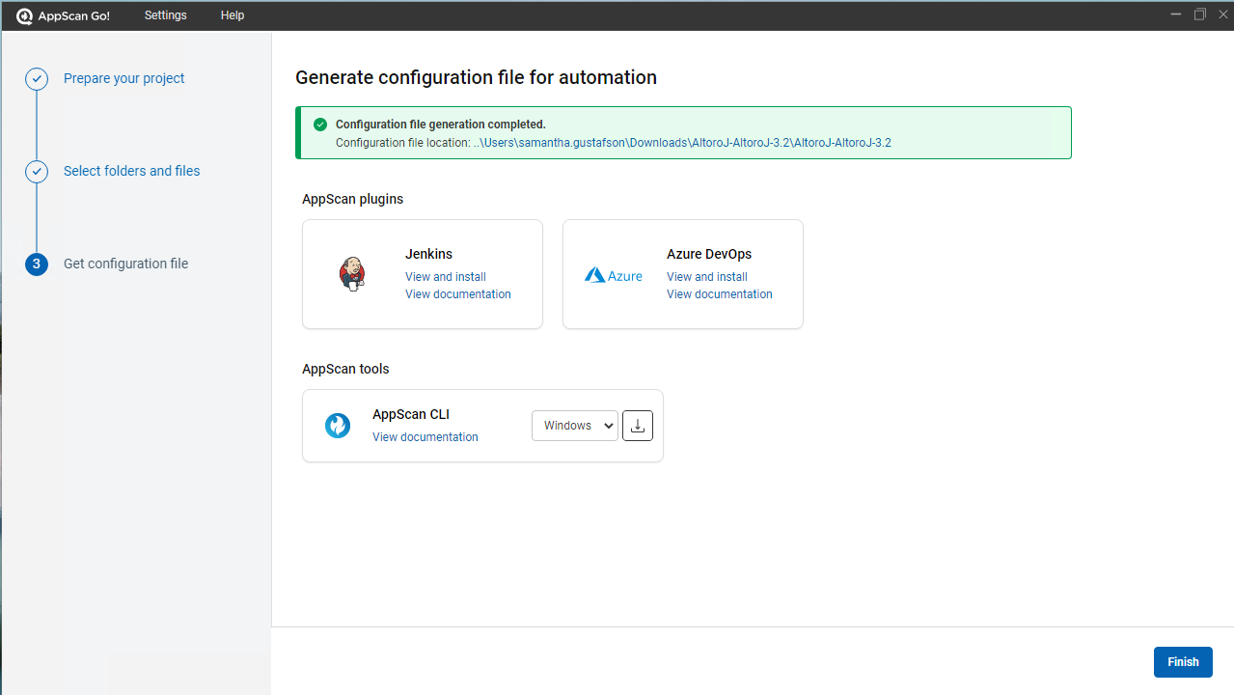Open the Windows platform dropdown
This screenshot has height=695, width=1234.
point(575,426)
